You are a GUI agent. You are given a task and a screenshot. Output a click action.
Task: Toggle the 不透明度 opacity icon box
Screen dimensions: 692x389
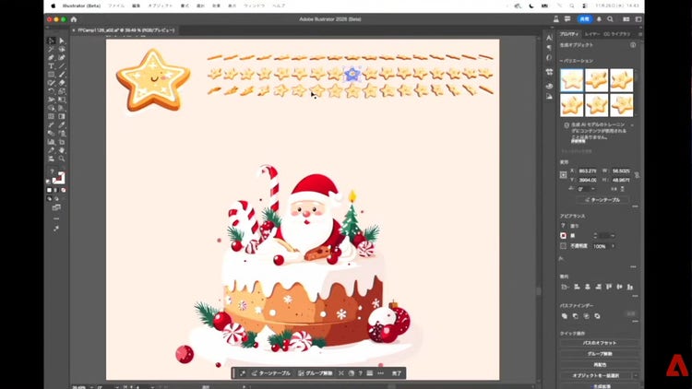(564, 246)
